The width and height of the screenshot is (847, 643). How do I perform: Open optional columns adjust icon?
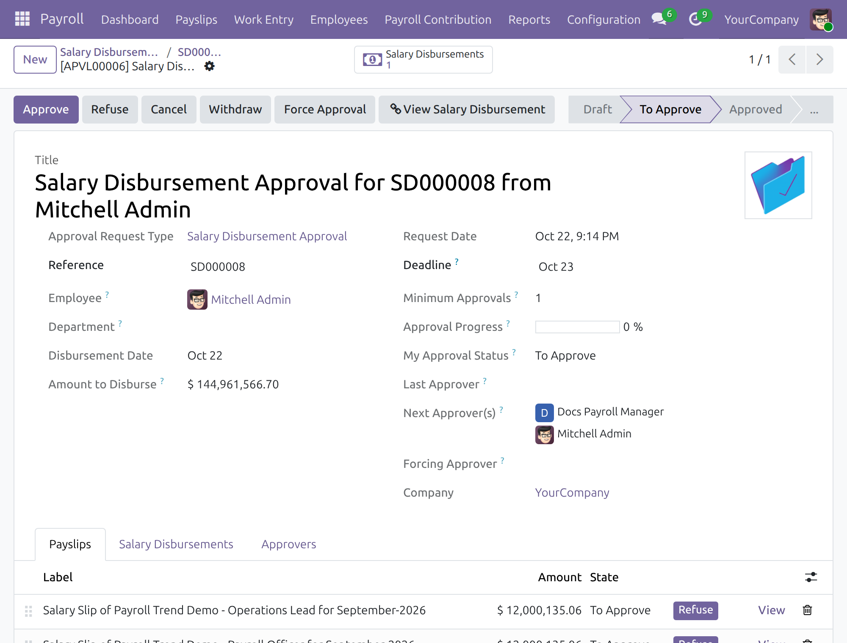click(811, 577)
